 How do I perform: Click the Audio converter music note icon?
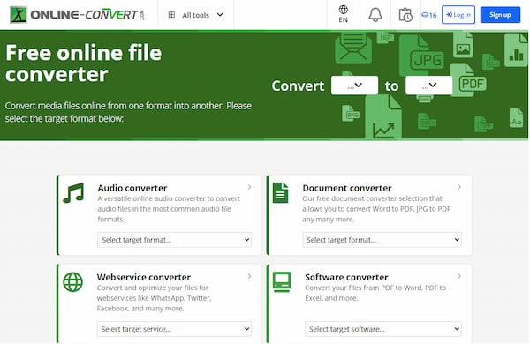coord(73,193)
